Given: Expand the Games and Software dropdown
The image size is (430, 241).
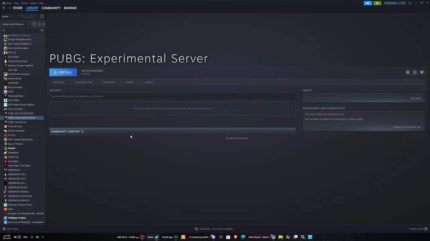Looking at the screenshot, I should click(15, 24).
